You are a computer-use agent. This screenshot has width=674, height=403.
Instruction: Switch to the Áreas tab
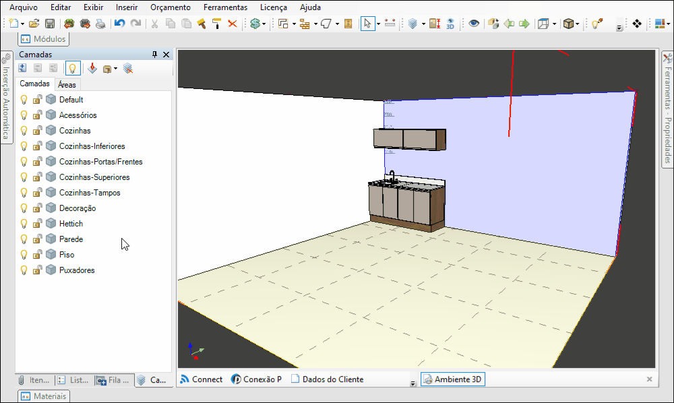[67, 85]
